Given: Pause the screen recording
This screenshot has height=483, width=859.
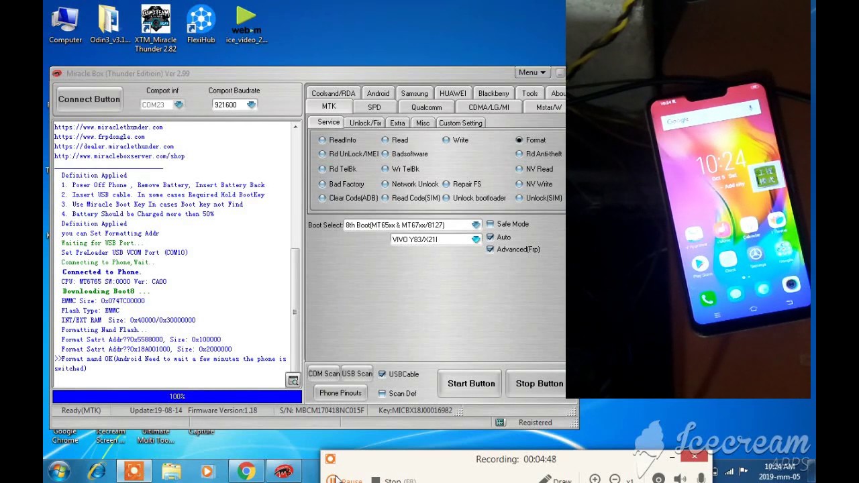Looking at the screenshot, I should coord(343,480).
